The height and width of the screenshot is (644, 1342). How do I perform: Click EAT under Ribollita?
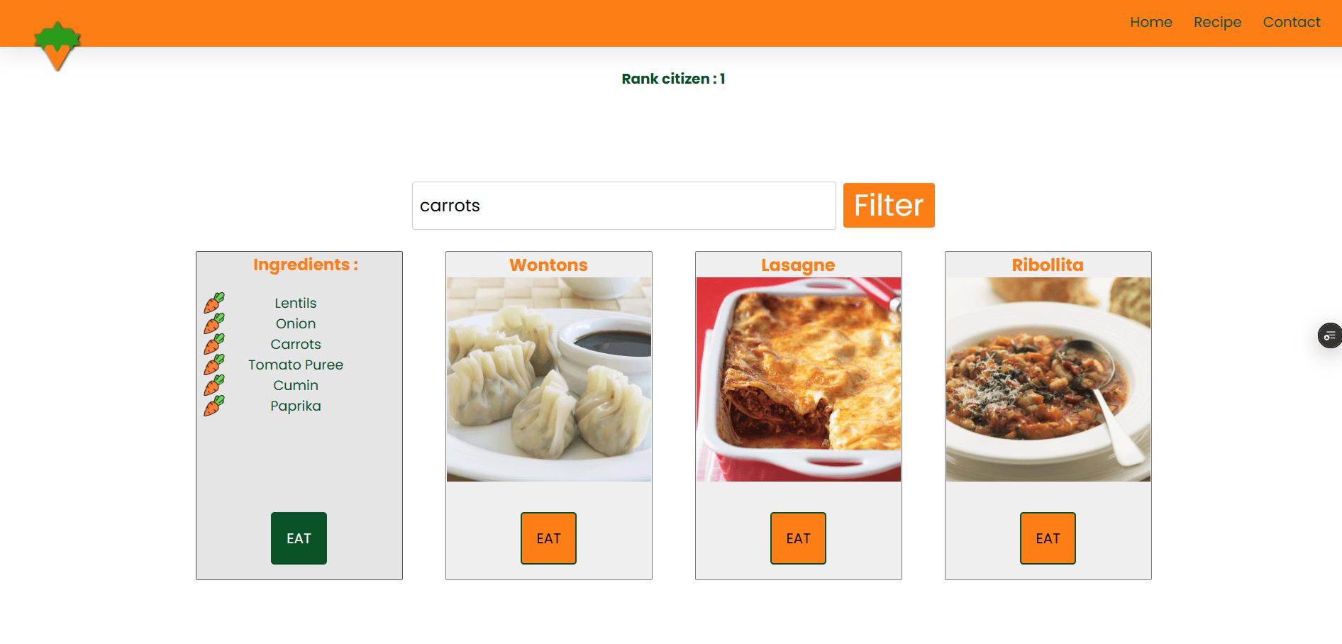click(x=1048, y=538)
